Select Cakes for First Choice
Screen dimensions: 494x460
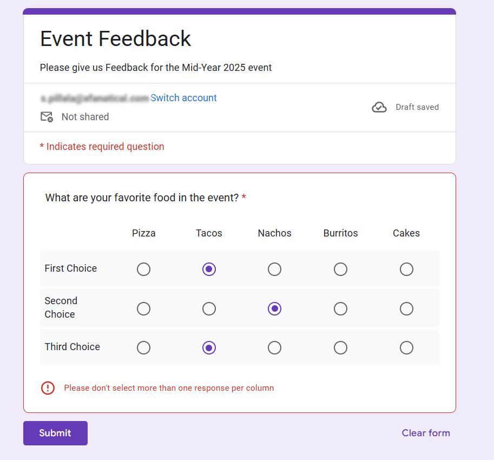pos(406,269)
